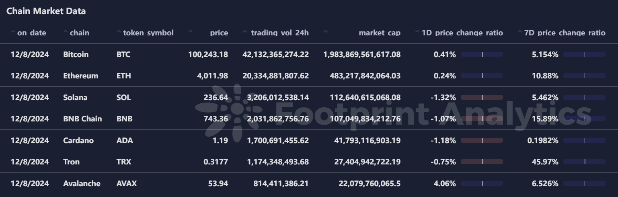The height and width of the screenshot is (197, 618).
Task: Select the Ethereum chain cell
Action: click(80, 76)
